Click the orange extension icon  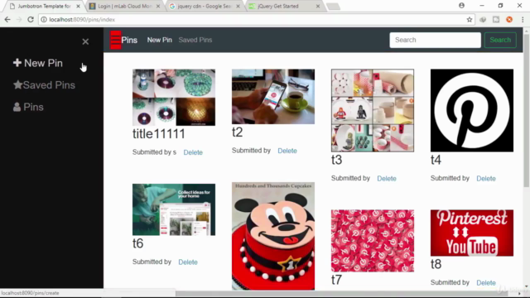tap(509, 20)
